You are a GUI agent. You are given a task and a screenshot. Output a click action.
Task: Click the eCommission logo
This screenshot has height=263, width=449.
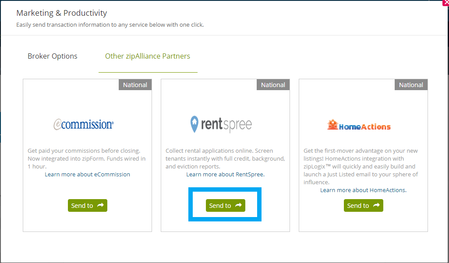coord(84,124)
